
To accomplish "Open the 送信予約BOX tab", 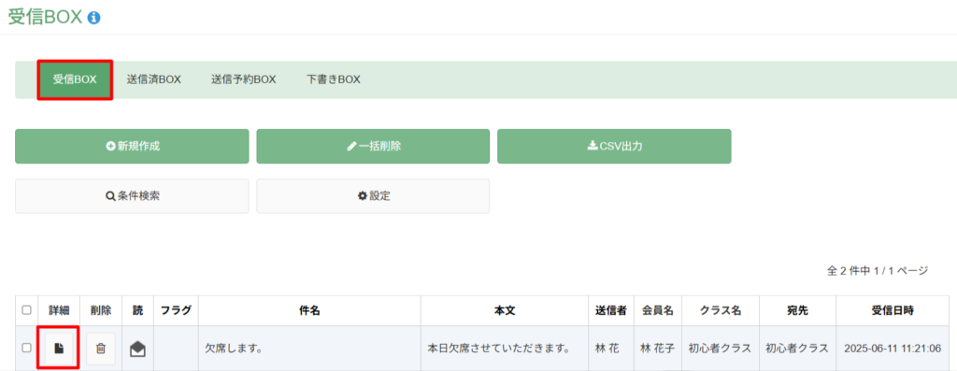I will point(244,80).
